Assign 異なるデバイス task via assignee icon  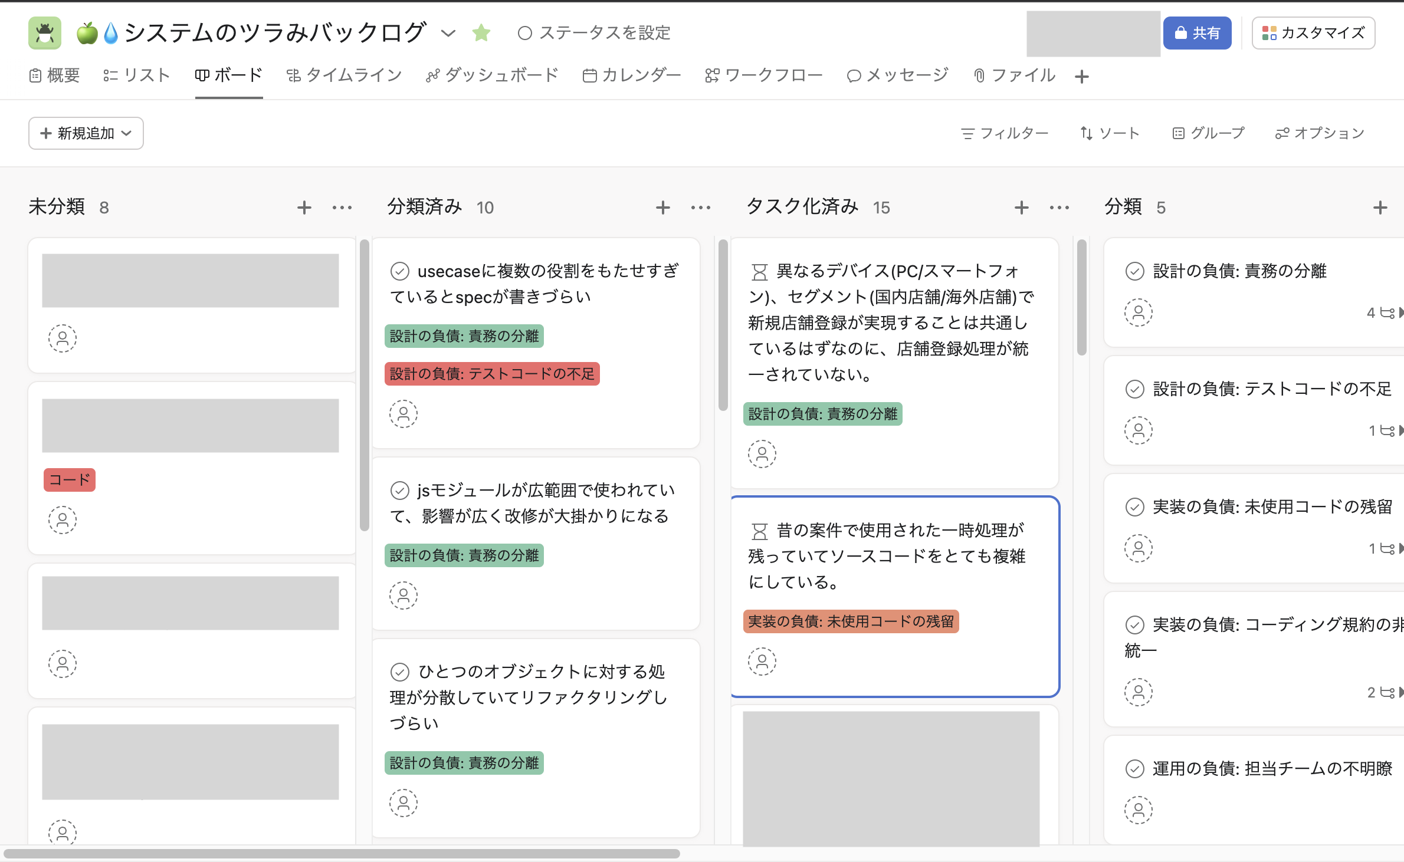[x=762, y=454]
